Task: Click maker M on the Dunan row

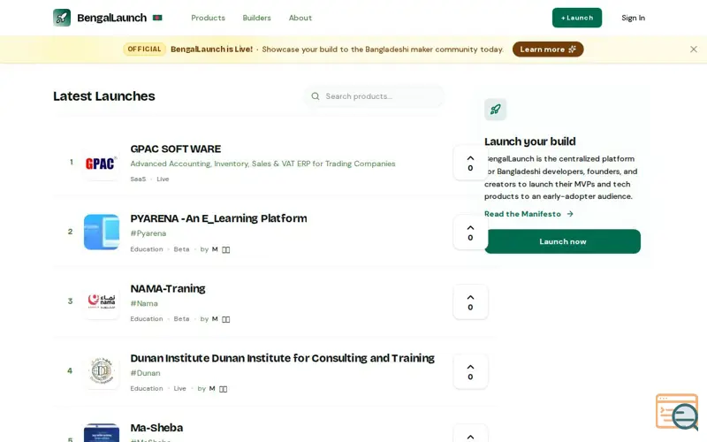Action: (212, 388)
